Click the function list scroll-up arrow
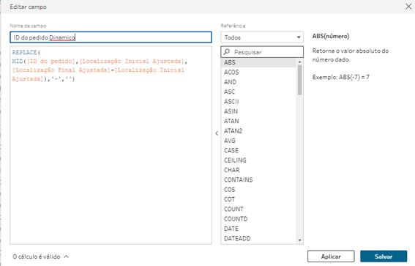The width and height of the screenshot is (415, 266). coord(299,62)
